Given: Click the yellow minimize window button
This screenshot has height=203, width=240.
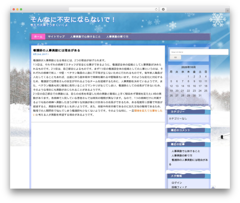Looking at the screenshot, I should [17, 9].
